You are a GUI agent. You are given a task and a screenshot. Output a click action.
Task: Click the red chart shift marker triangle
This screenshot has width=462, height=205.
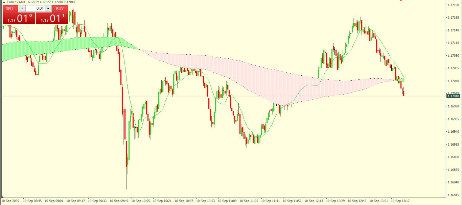[x=401, y=1]
